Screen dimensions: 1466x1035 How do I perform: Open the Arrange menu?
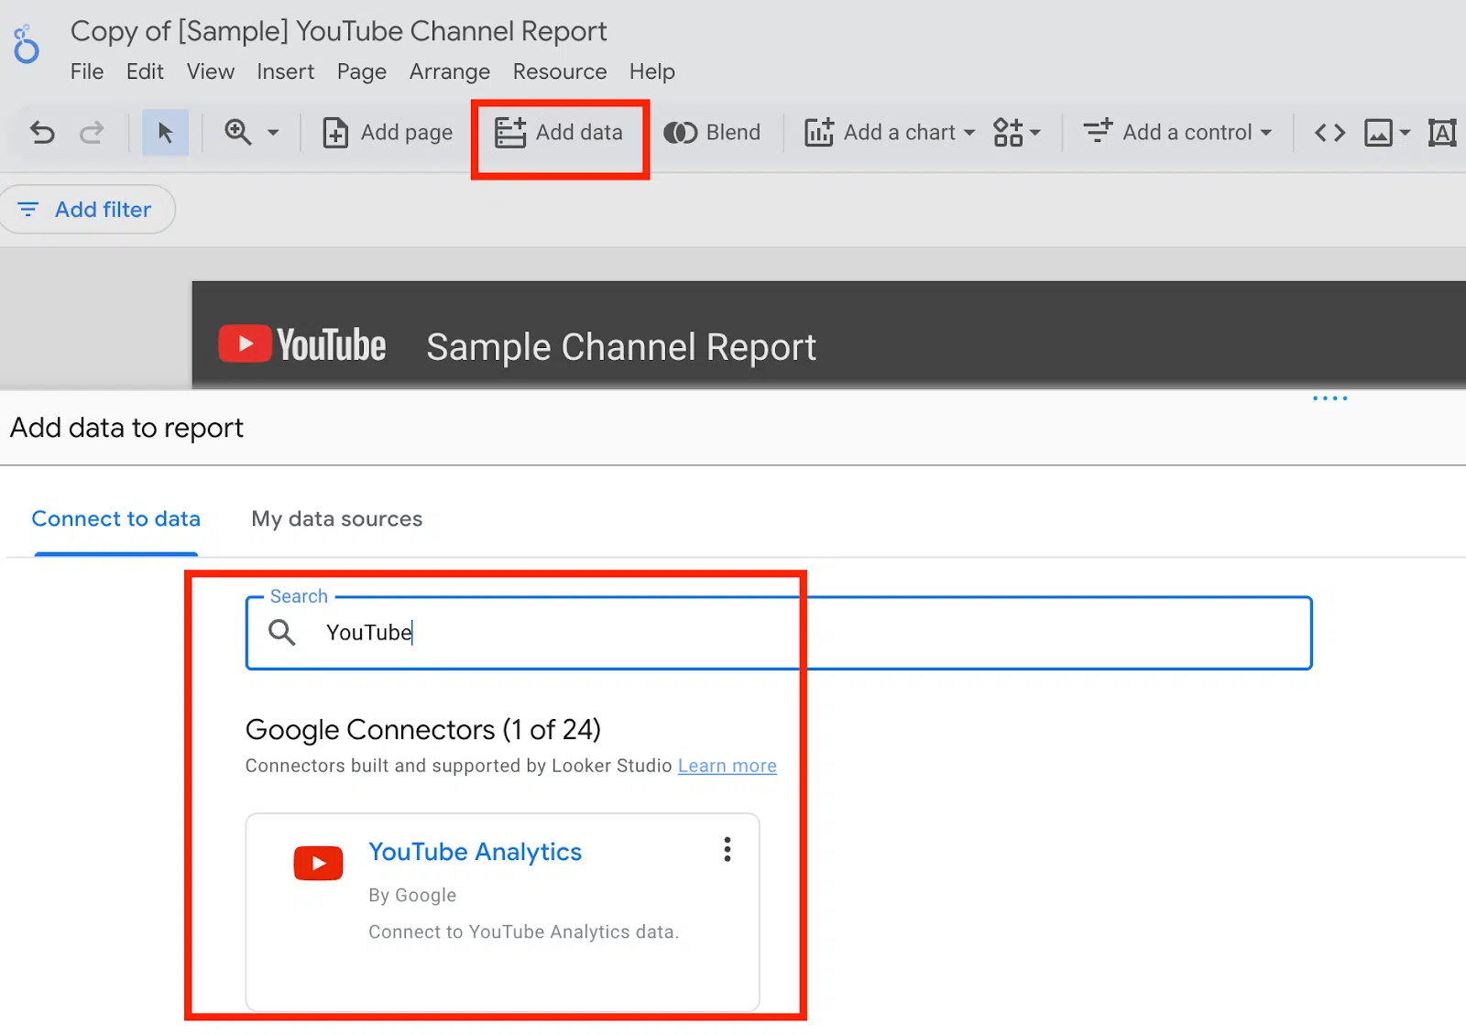[449, 71]
